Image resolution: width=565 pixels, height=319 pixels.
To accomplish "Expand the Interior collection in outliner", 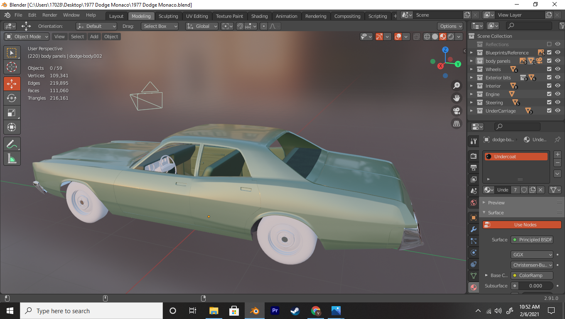I will point(472,86).
